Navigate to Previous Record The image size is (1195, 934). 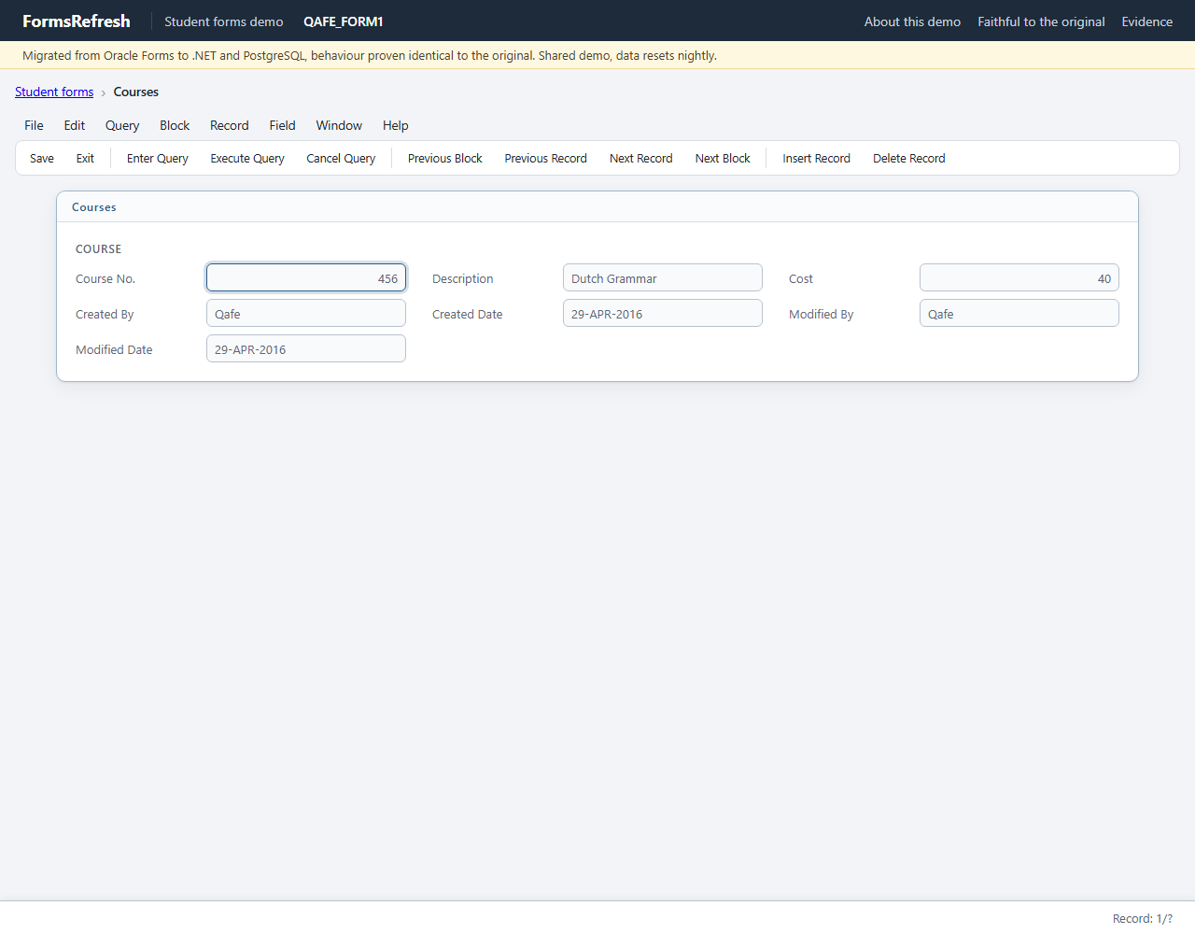pos(546,158)
